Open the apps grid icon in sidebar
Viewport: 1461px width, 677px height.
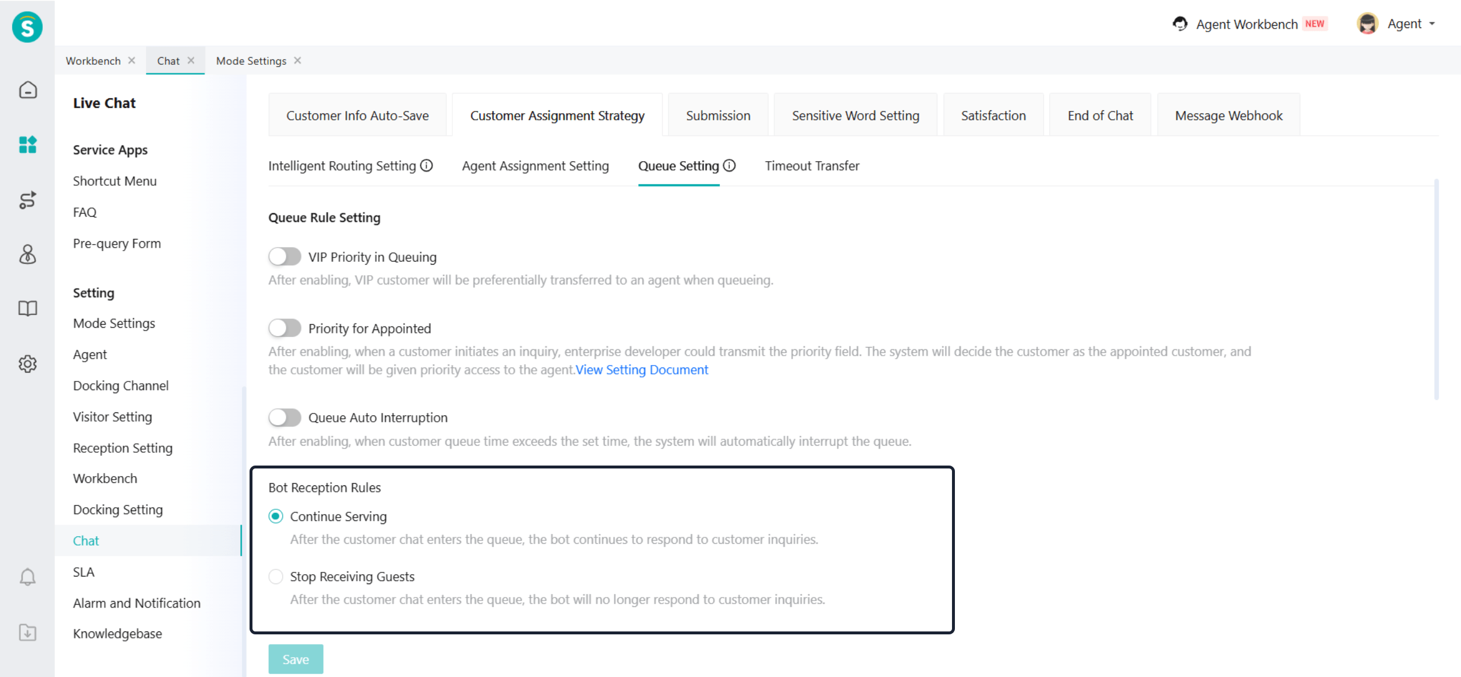[27, 144]
